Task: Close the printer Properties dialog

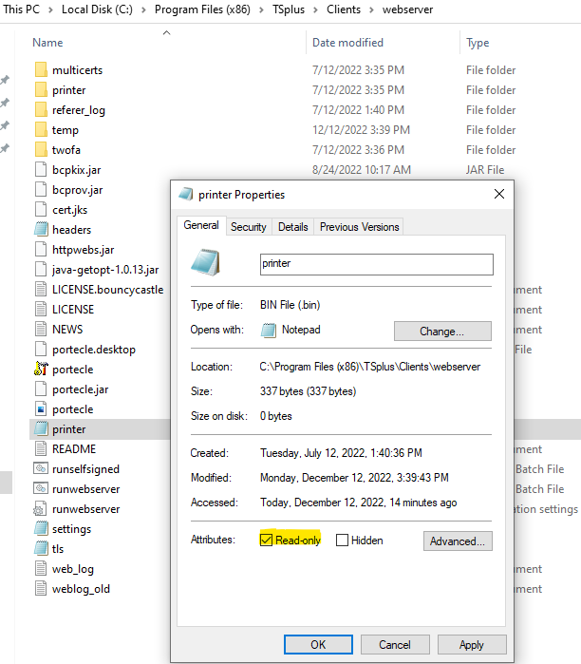Action: tap(498, 194)
